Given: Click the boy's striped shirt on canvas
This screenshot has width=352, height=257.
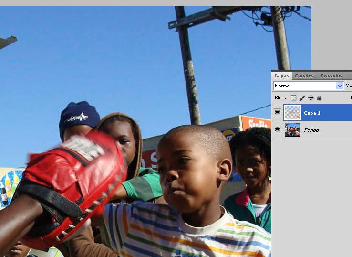Looking at the screenshot, I should pyautogui.click(x=191, y=234).
